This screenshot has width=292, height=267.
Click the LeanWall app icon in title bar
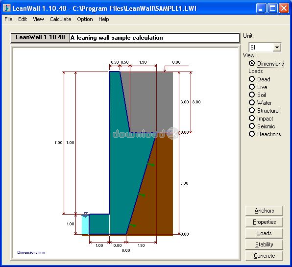pos(6,8)
